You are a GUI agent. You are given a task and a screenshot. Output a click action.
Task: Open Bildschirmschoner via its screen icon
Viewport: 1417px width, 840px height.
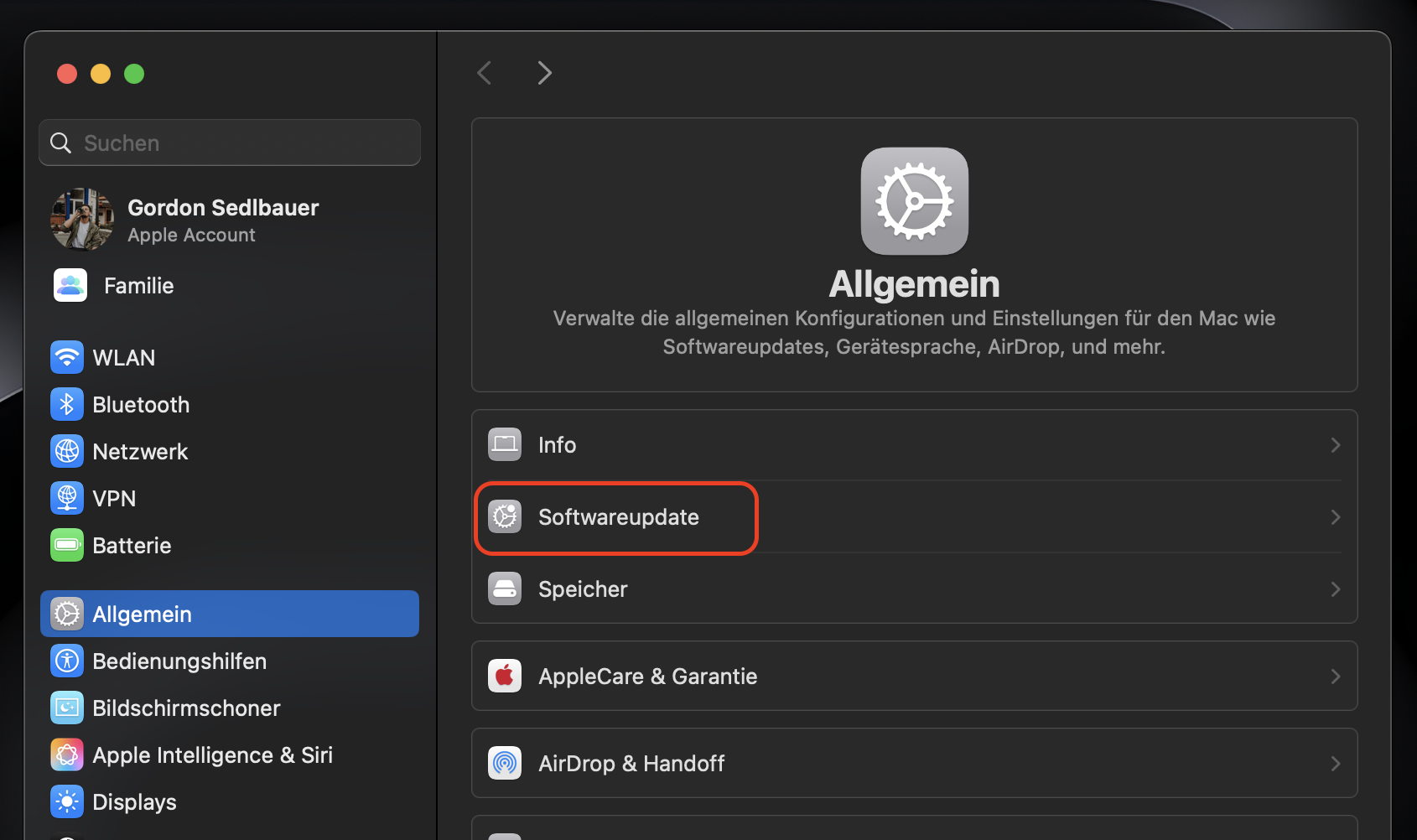pyautogui.click(x=67, y=708)
